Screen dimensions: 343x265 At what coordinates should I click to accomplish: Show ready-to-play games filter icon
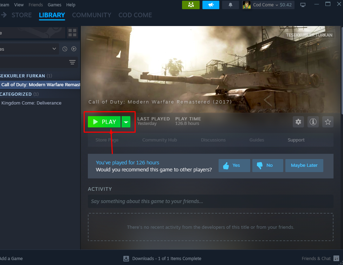tap(74, 49)
